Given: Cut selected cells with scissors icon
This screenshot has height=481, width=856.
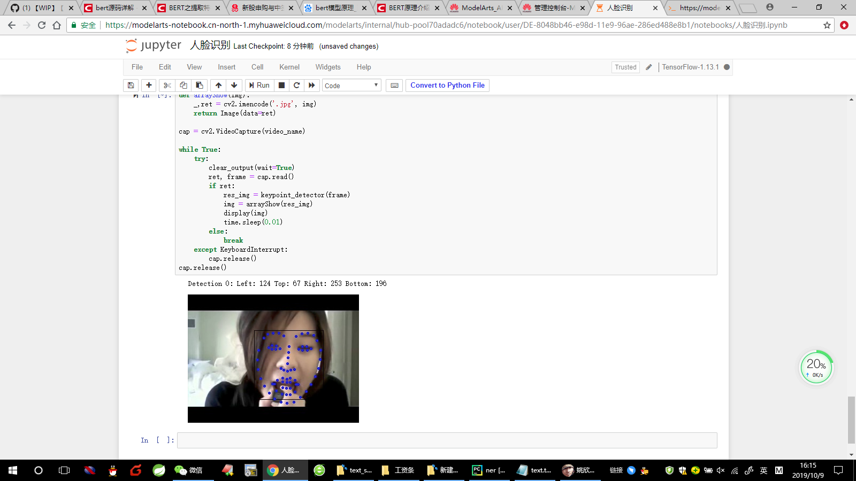Looking at the screenshot, I should pos(167,86).
